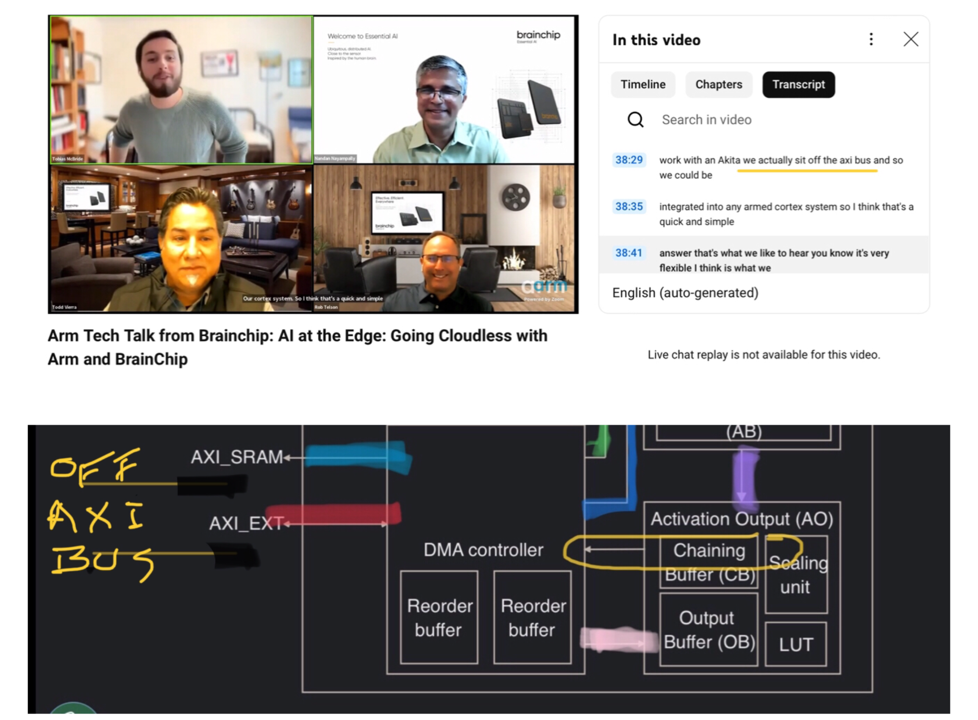Viewport: 978px width, 720px height.
Task: Open the English (auto-generated) language selector
Action: coord(685,293)
